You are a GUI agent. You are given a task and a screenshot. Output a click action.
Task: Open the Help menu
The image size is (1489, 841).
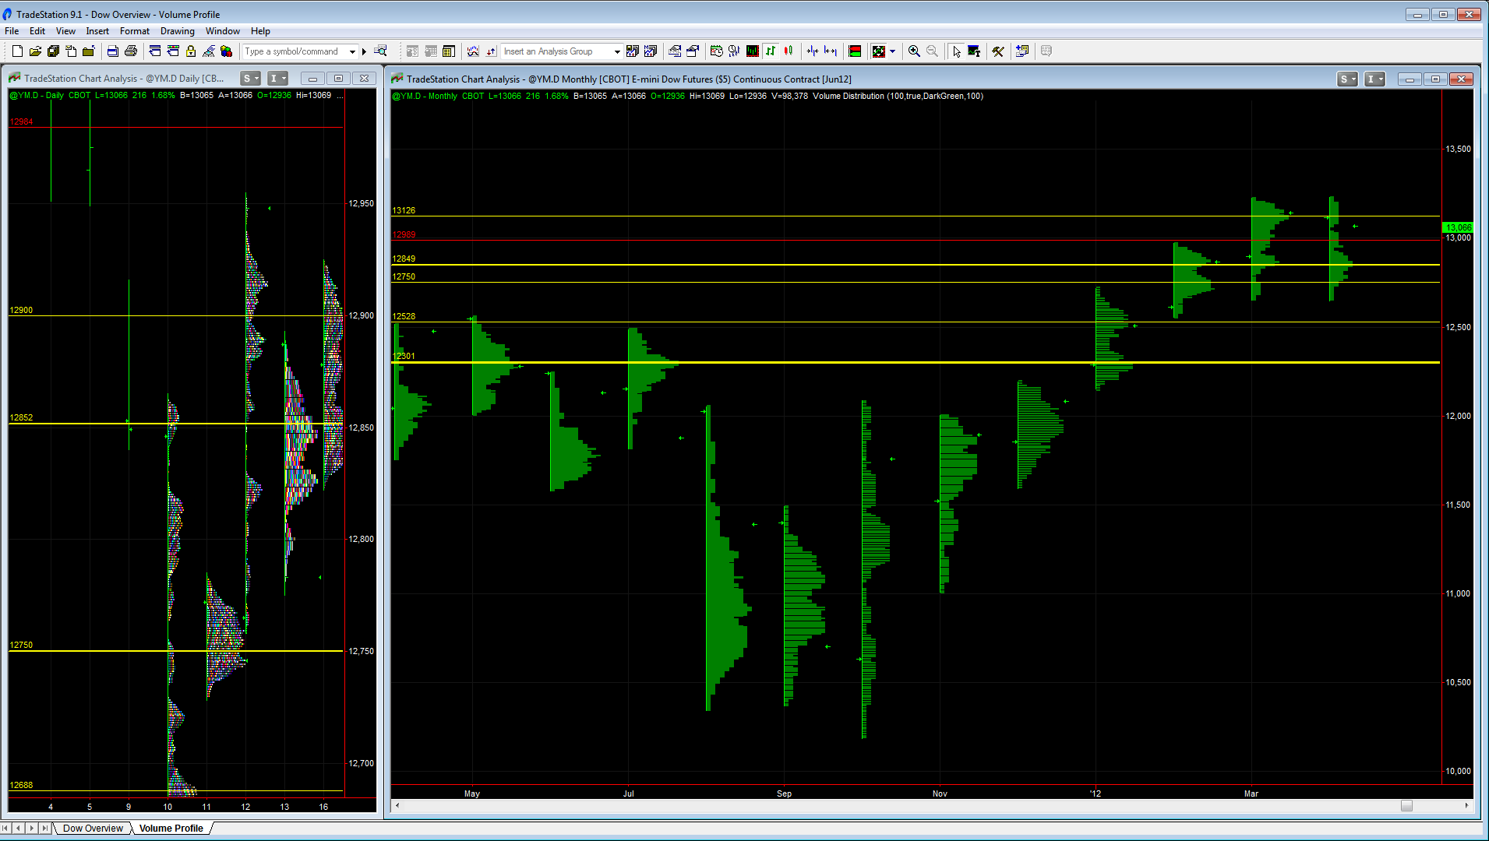(x=260, y=31)
